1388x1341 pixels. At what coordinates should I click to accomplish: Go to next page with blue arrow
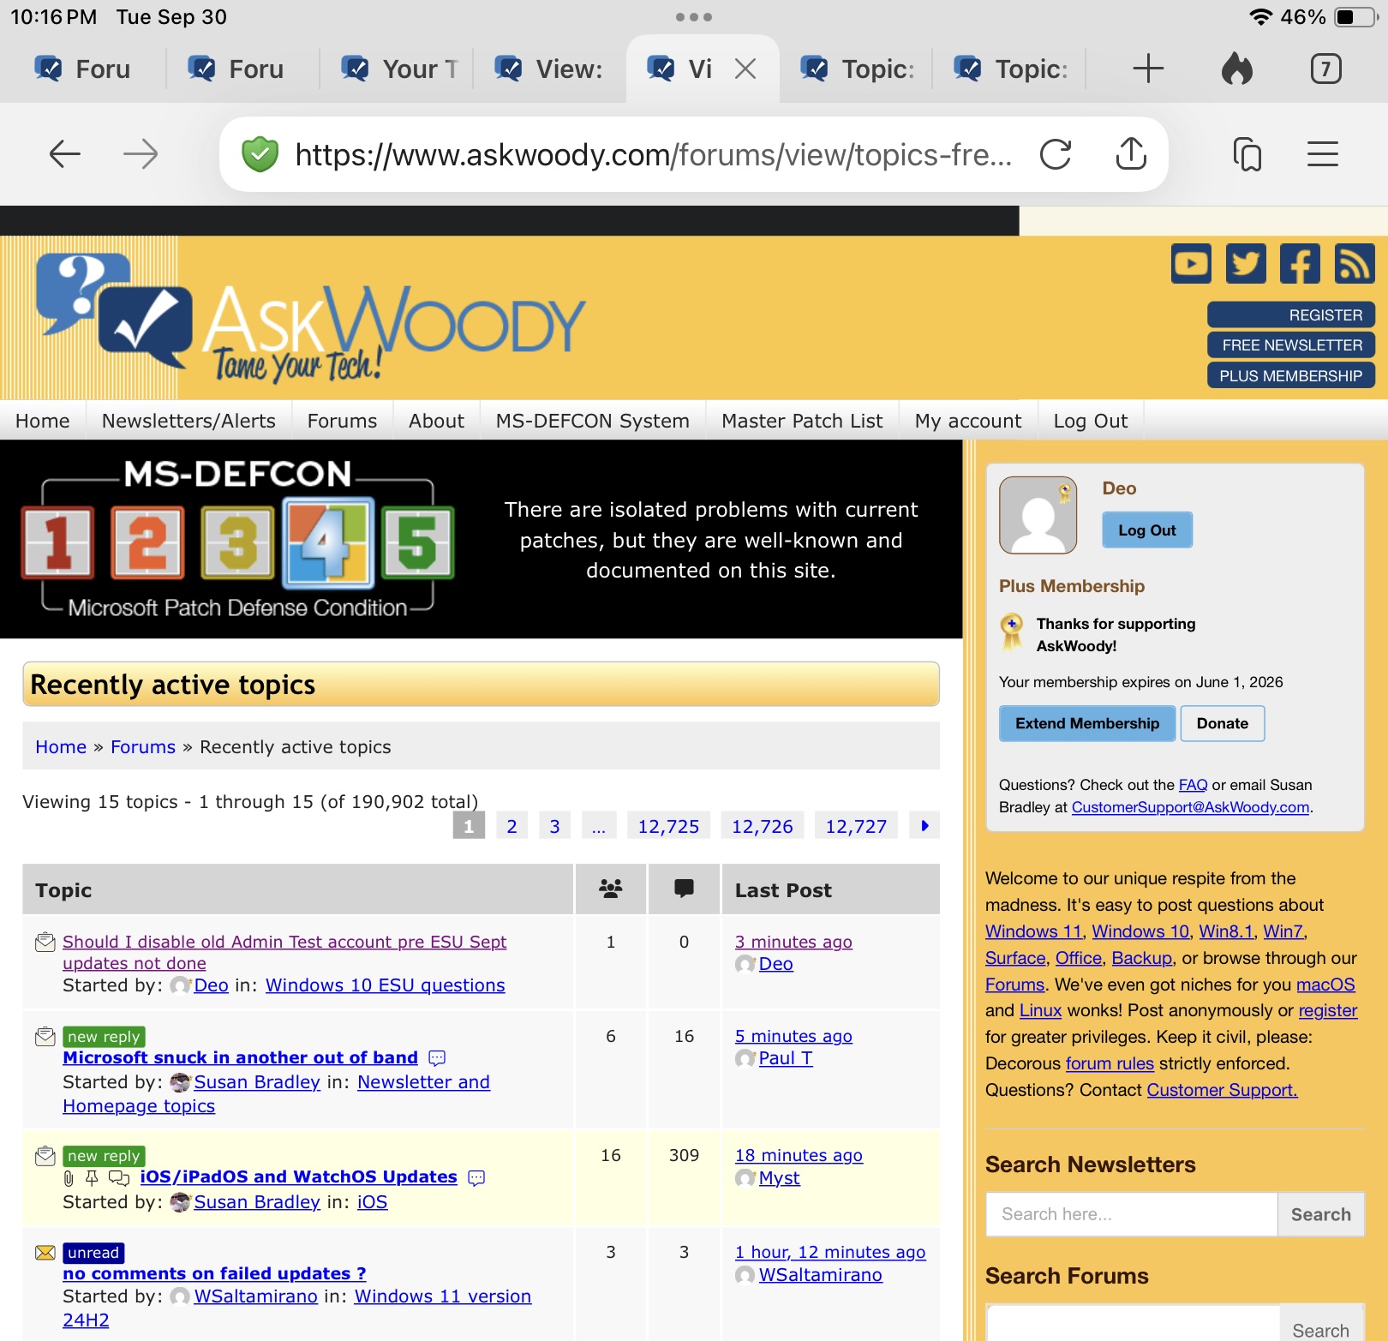pyautogui.click(x=924, y=825)
